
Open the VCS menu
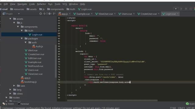click(x=65, y=4)
